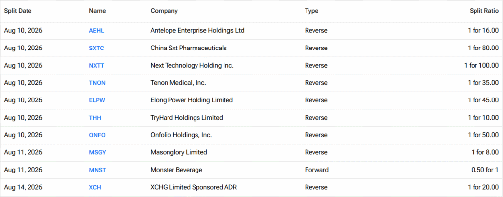503x197 pixels.
Task: Sort by the Company column header
Action: click(x=164, y=11)
